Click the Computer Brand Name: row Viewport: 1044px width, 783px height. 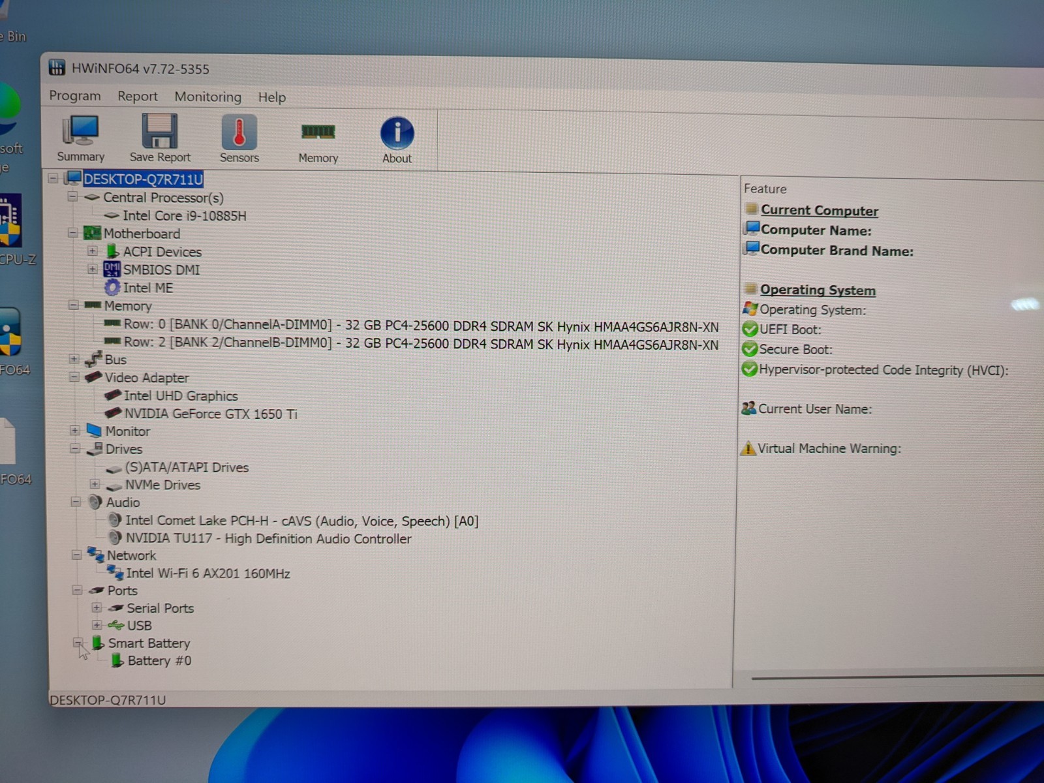pos(837,251)
